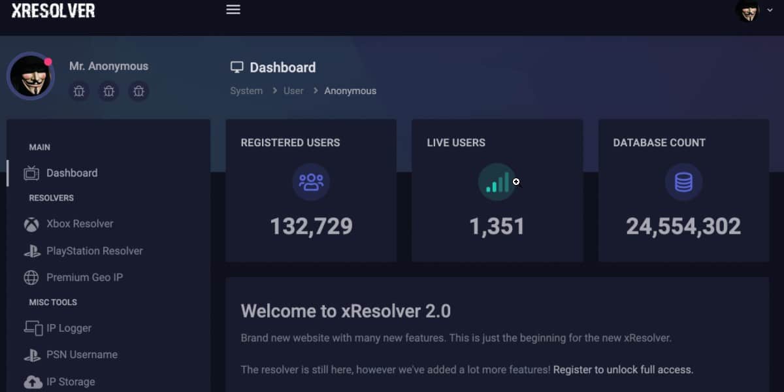This screenshot has height=392, width=784.
Task: Click the Welcome to xResolver 2.0 heading
Action: pyautogui.click(x=346, y=311)
